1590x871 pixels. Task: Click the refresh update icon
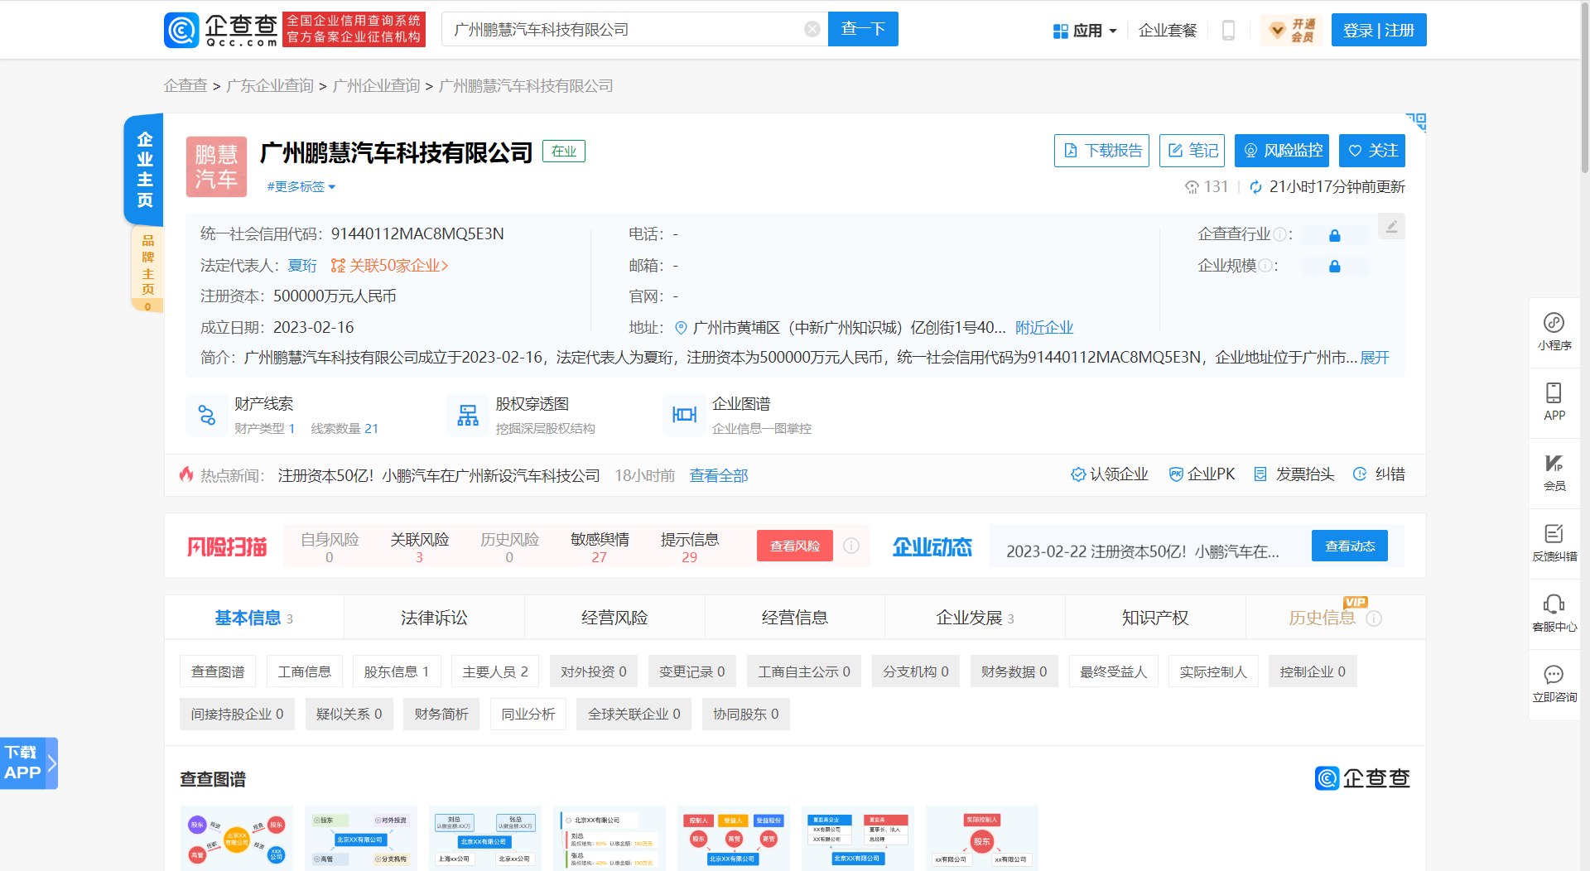pos(1255,187)
